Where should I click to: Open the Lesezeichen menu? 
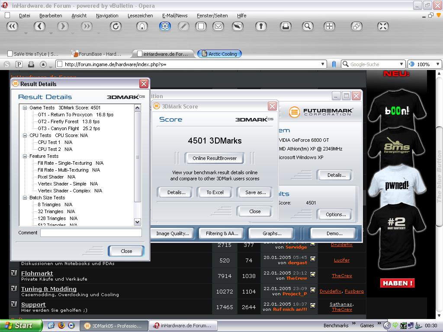point(140,16)
